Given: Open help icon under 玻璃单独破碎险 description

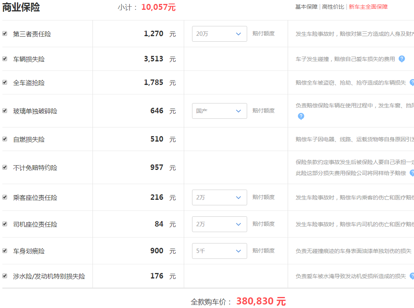Looking at the screenshot, I should (x=301, y=116).
